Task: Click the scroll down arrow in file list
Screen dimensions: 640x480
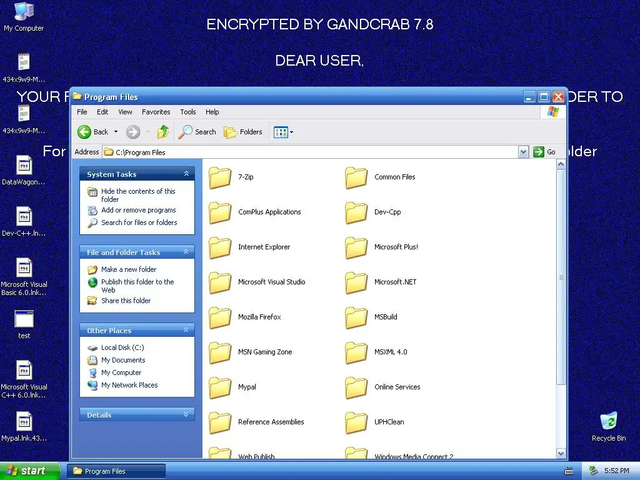Action: (x=561, y=453)
